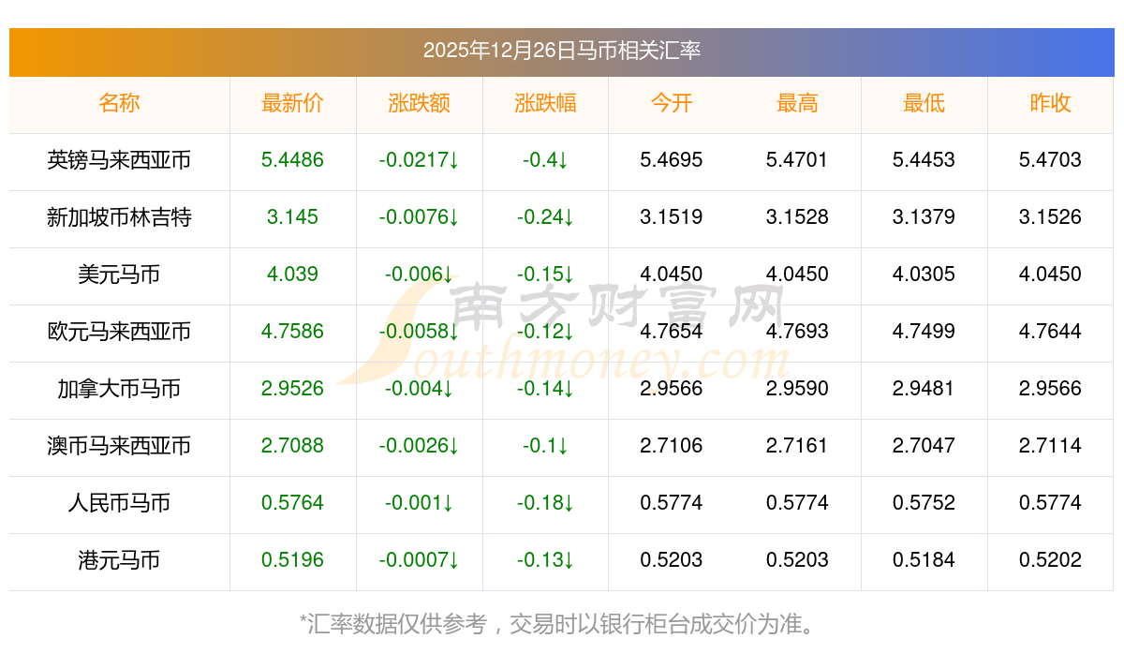Click the title 2025年12月26日马币相关汇率
The image size is (1124, 653).
coord(562,51)
